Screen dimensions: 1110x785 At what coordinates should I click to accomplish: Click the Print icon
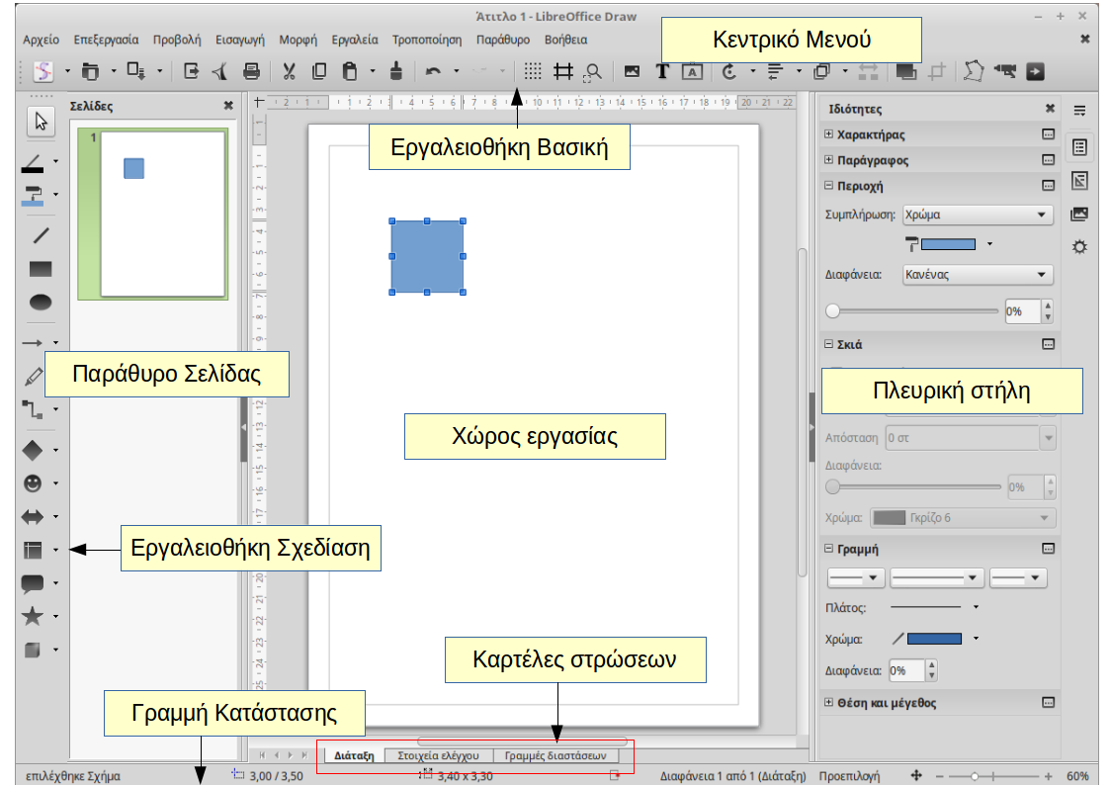point(251,71)
